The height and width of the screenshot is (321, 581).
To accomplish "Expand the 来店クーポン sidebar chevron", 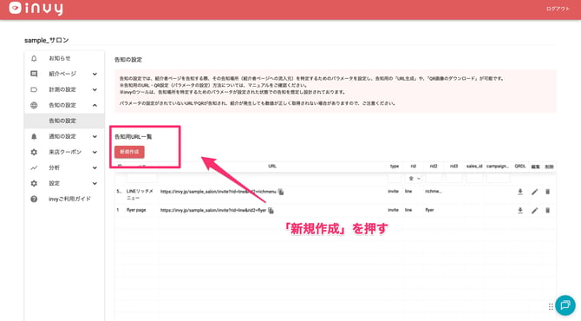I will tap(95, 152).
